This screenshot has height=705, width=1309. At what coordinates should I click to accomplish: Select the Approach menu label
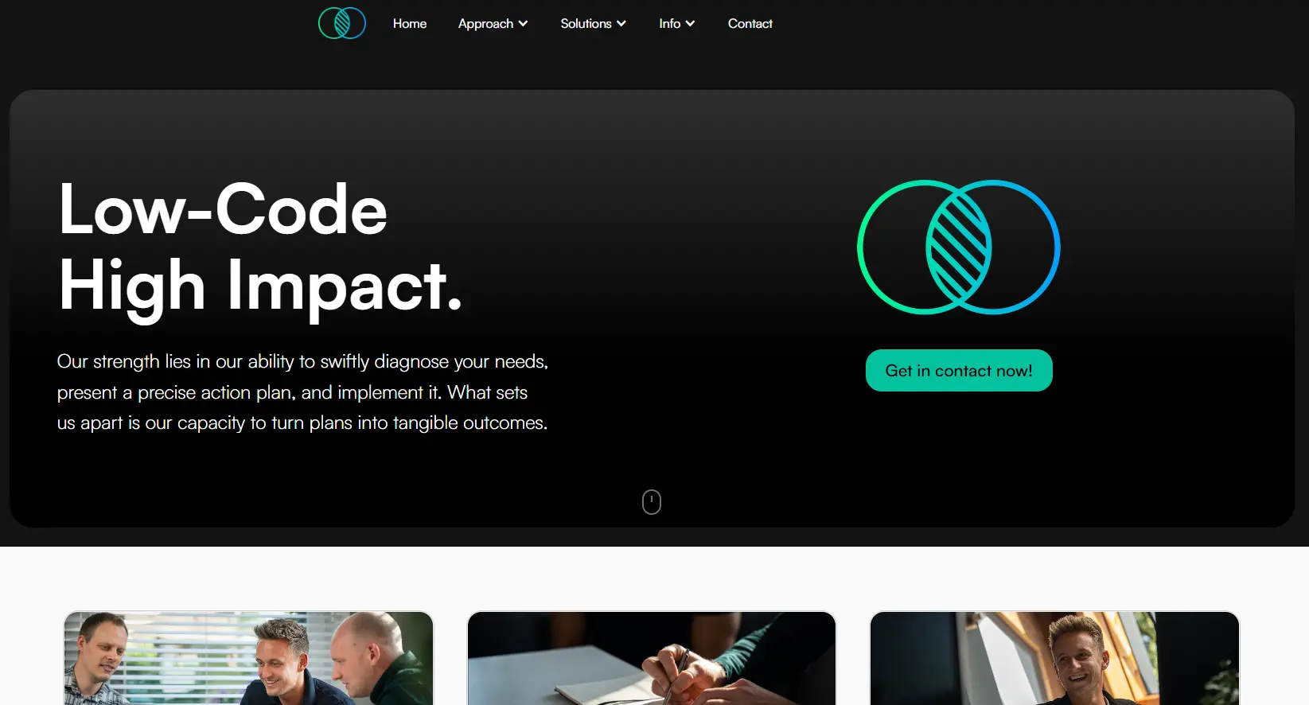(x=485, y=24)
